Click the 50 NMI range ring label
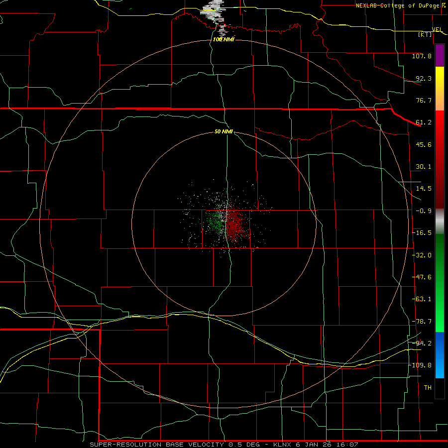 click(224, 131)
